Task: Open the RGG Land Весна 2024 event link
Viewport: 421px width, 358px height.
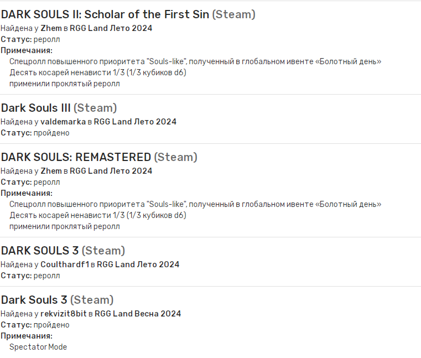Action: pyautogui.click(x=138, y=314)
